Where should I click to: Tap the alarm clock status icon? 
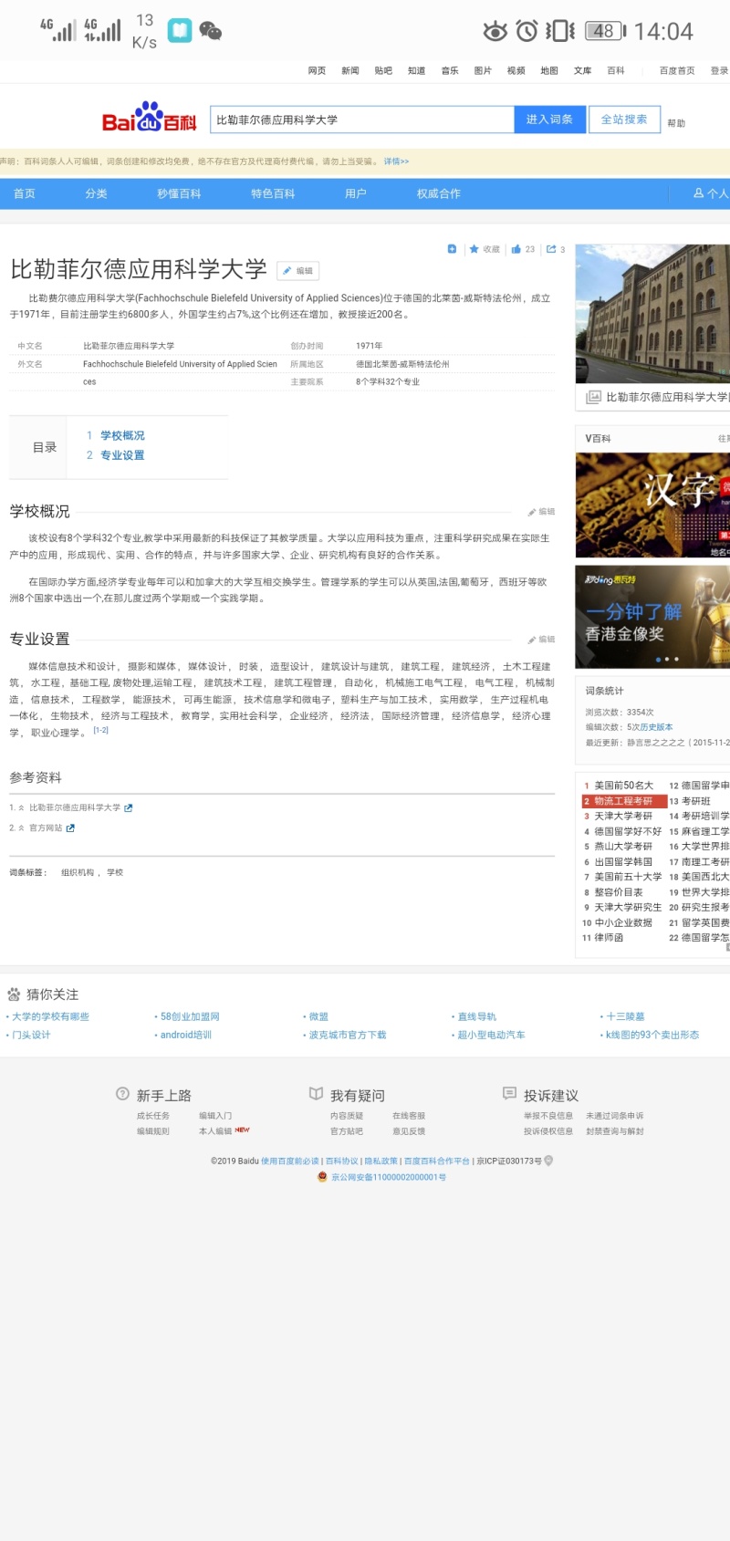pos(527,31)
